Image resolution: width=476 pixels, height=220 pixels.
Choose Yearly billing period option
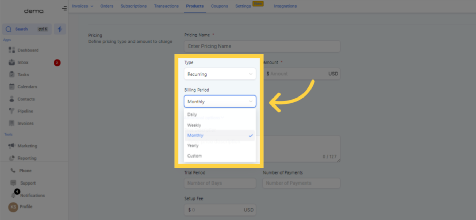click(193, 146)
